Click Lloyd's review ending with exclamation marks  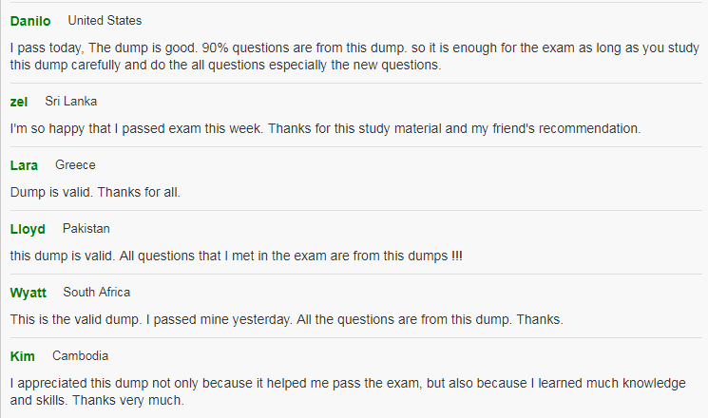pyautogui.click(x=236, y=256)
